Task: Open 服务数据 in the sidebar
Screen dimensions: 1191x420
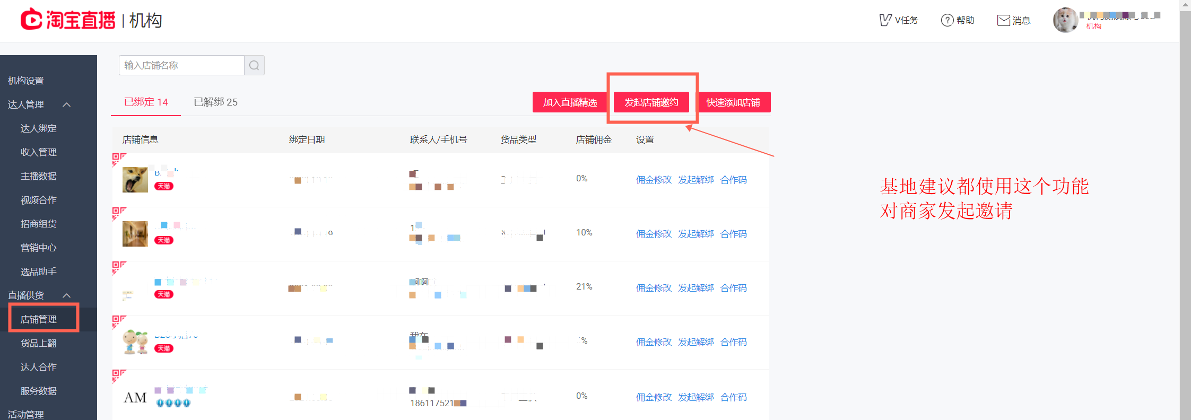Action: (39, 391)
